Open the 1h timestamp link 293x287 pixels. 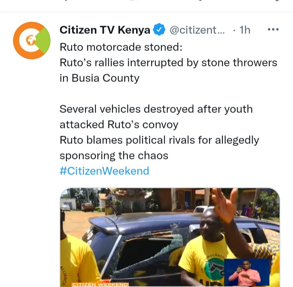tap(245, 30)
